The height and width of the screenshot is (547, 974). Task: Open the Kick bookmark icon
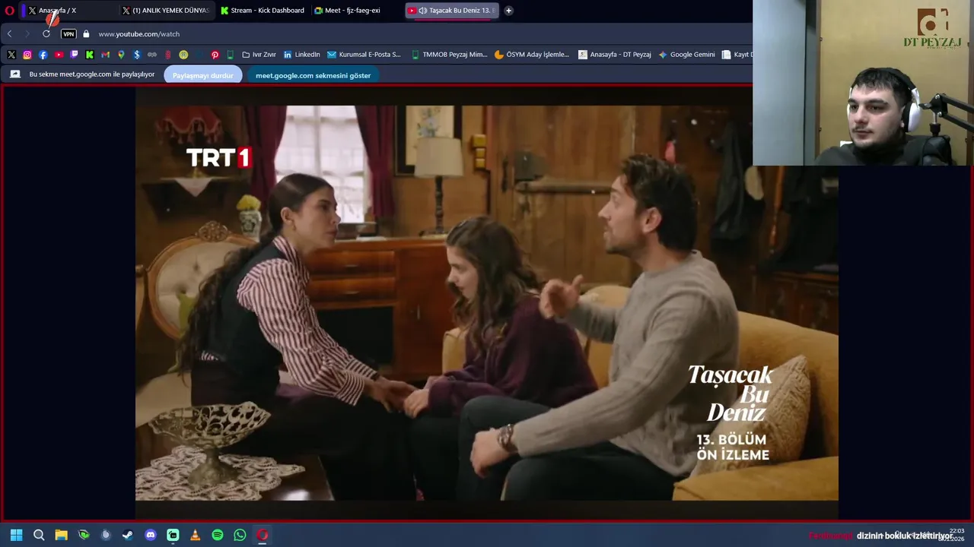[x=90, y=55]
